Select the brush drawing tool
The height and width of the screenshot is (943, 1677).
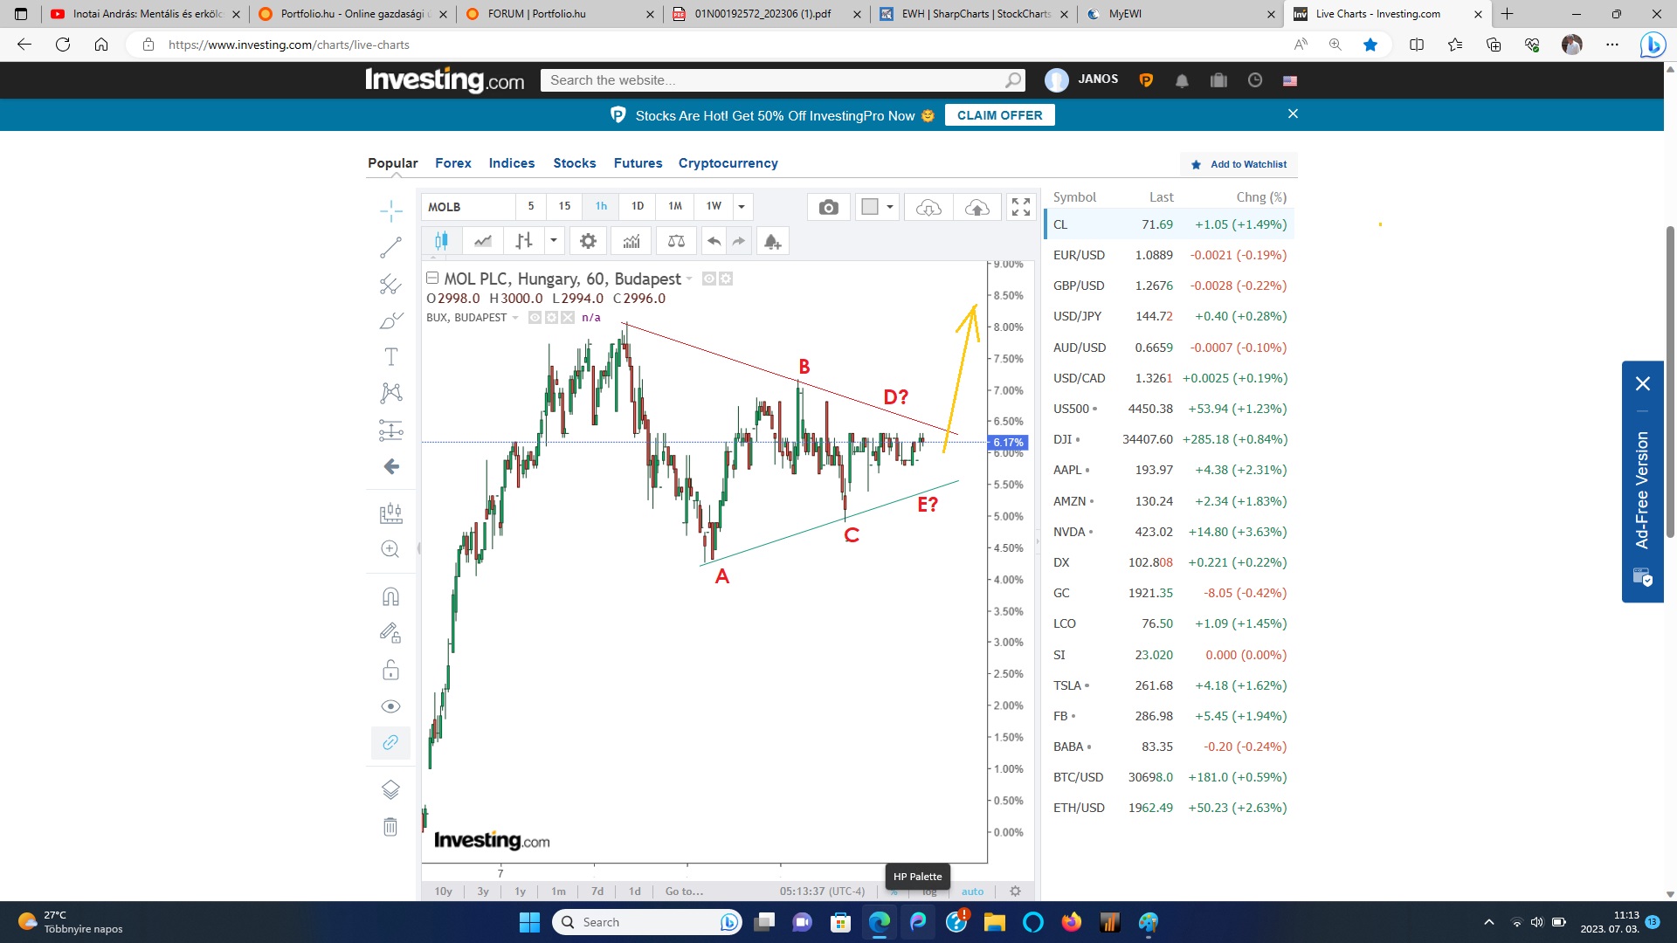coord(391,320)
